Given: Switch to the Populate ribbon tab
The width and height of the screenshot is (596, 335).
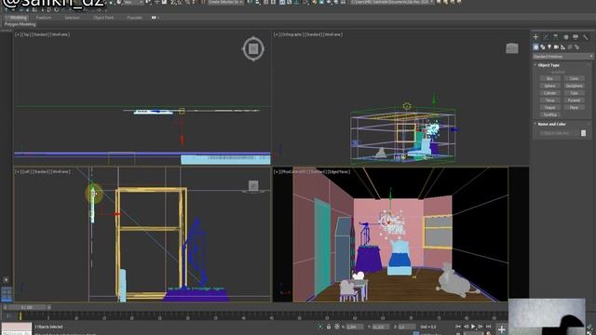Looking at the screenshot, I should [134, 18].
